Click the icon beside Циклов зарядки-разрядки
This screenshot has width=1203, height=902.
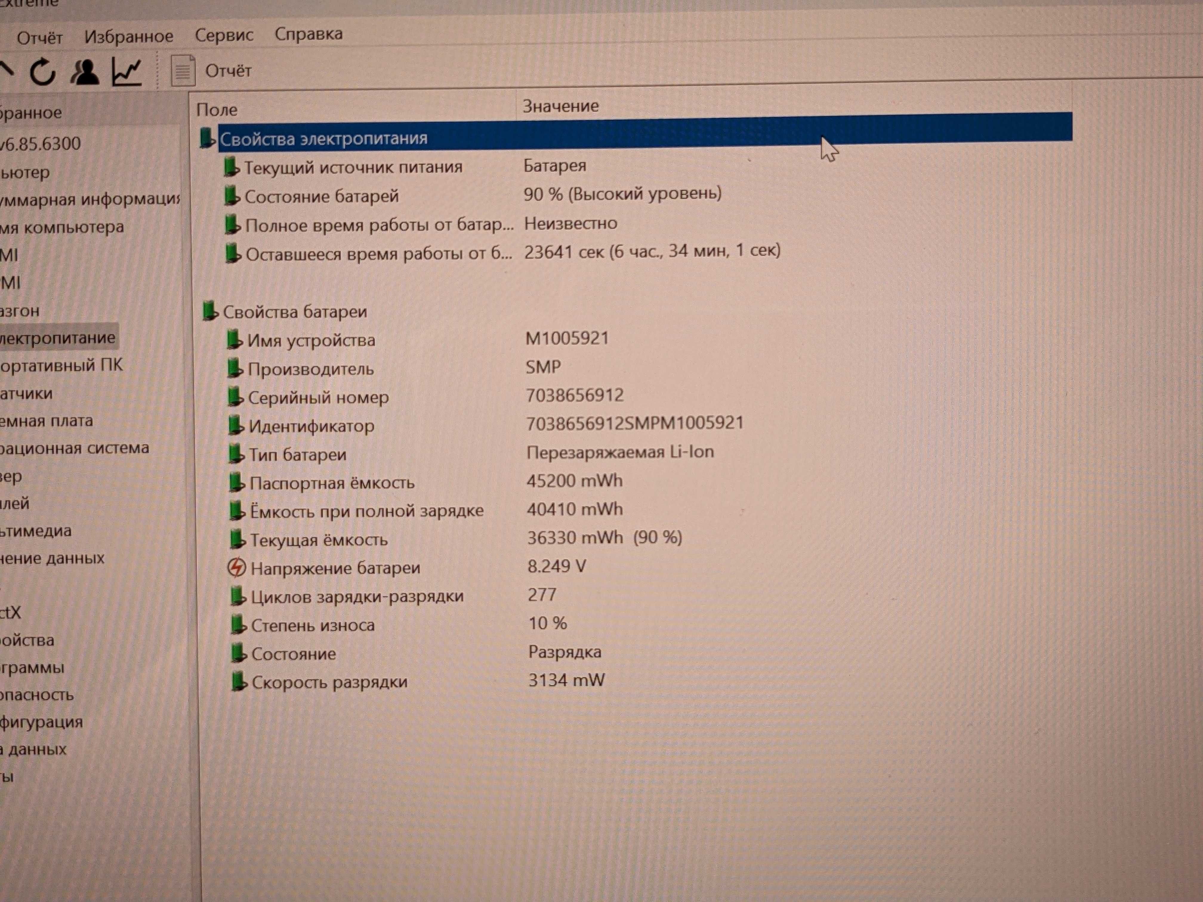pyautogui.click(x=238, y=597)
